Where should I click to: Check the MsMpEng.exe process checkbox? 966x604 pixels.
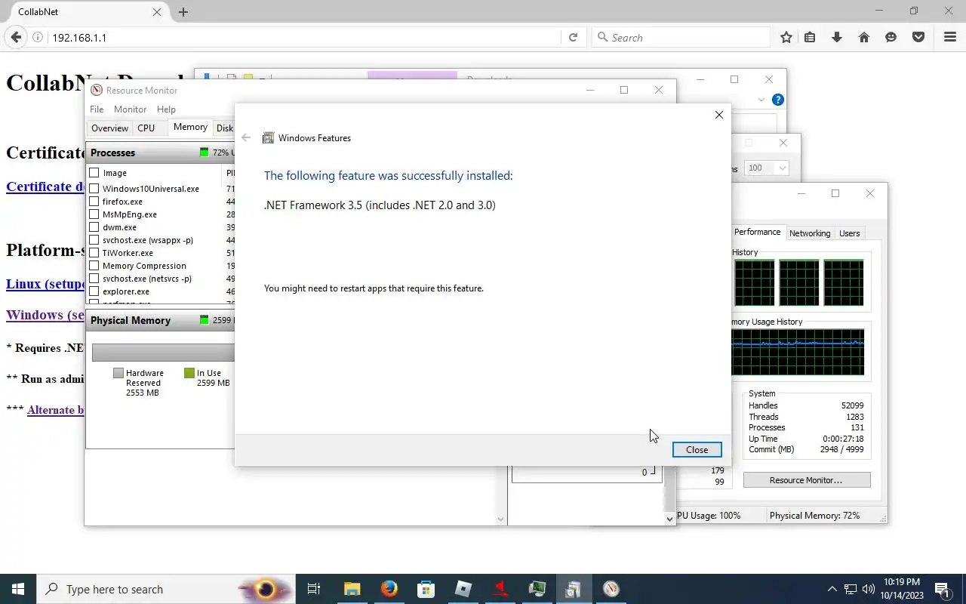[x=94, y=214]
